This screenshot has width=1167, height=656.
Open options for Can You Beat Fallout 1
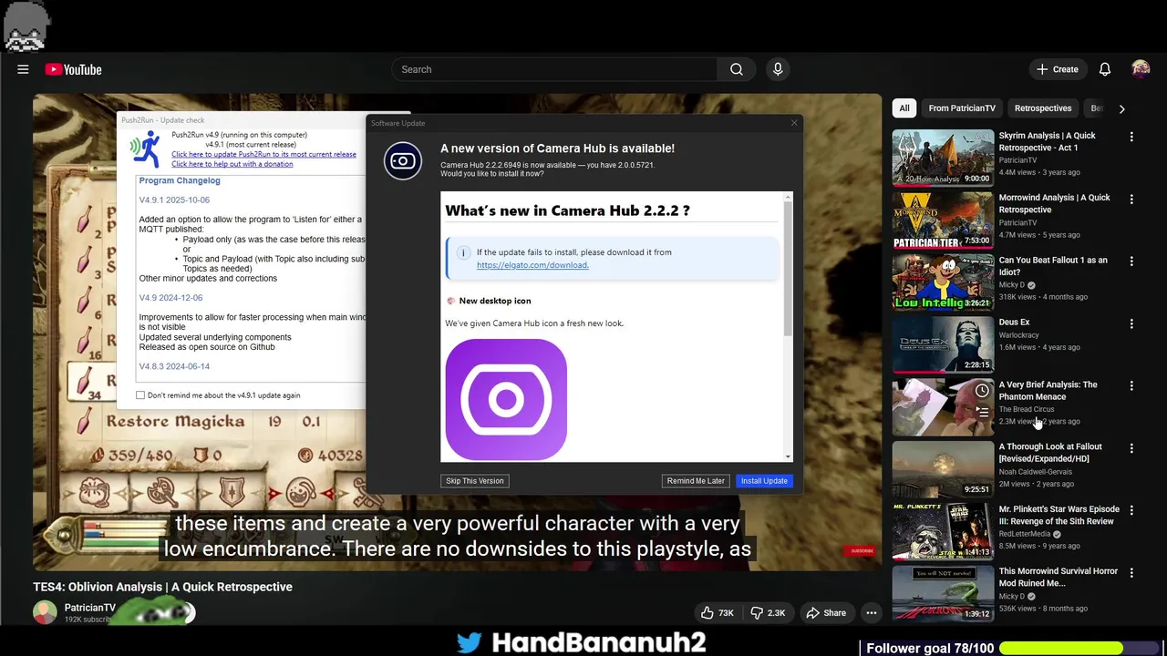[x=1131, y=261]
